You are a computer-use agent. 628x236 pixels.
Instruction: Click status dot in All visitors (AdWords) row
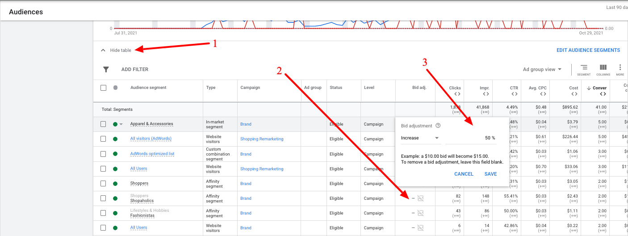tap(115, 139)
